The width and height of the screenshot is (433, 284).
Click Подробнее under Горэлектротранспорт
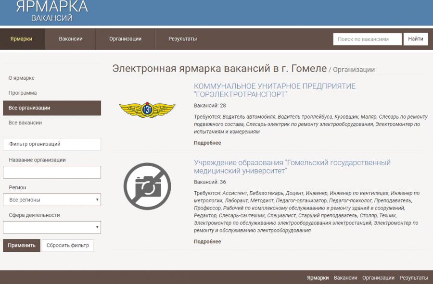click(207, 143)
